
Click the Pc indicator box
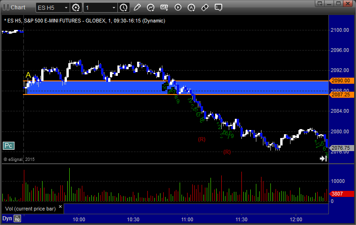[x=8, y=146]
